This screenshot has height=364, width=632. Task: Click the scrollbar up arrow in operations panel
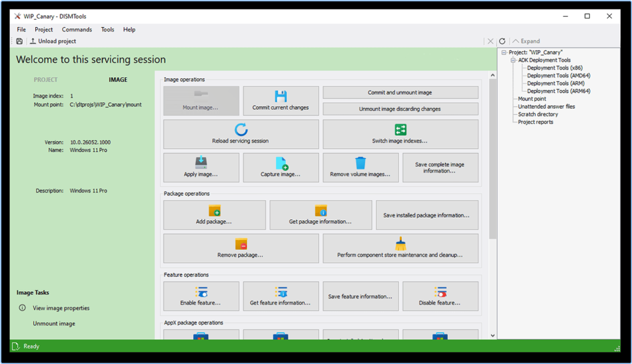[493, 75]
